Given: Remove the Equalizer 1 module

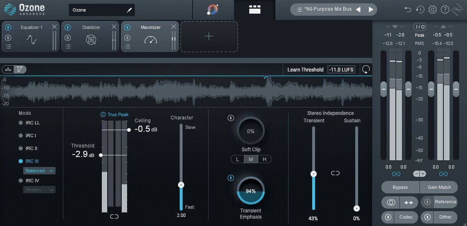Looking at the screenshot, I should [54, 27].
